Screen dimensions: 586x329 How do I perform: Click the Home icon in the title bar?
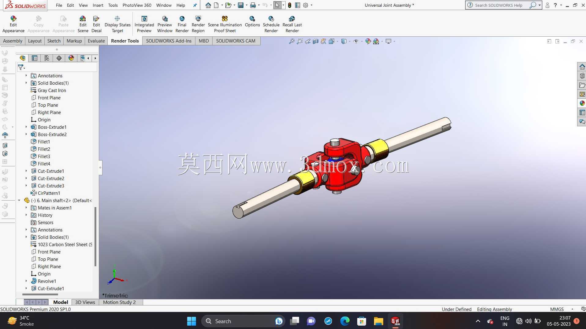point(208,5)
